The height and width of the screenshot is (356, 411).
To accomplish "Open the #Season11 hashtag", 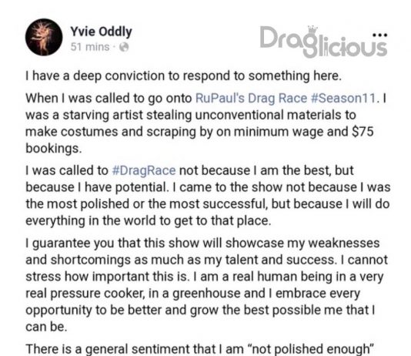I will point(343,98).
